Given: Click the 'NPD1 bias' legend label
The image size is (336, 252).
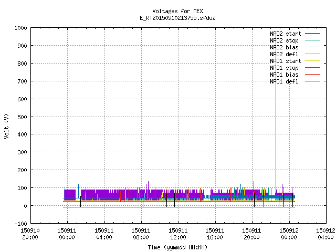Looking at the screenshot, I should coord(284,75).
